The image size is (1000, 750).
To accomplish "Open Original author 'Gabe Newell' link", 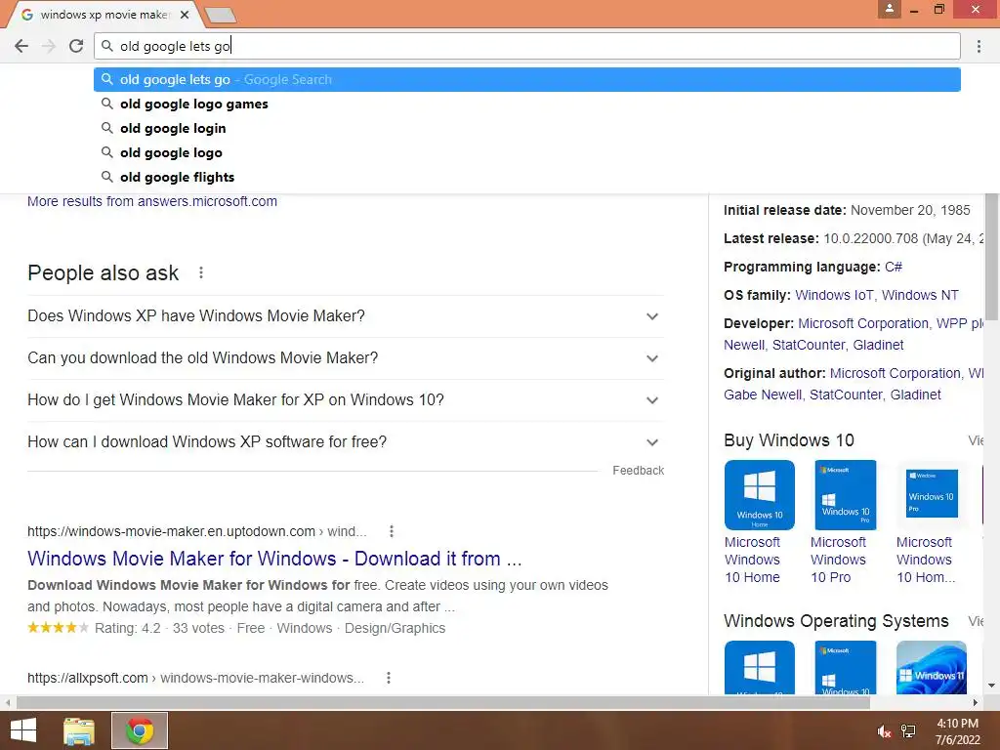I will tap(762, 395).
